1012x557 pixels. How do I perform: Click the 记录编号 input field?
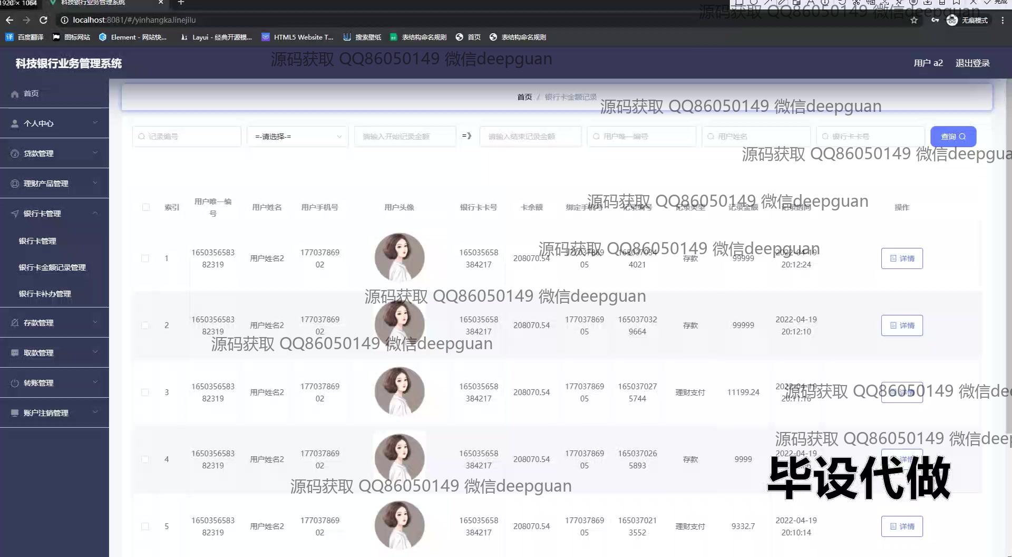[187, 136]
